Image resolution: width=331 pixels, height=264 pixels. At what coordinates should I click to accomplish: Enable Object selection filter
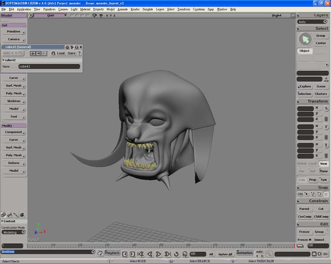click(305, 51)
